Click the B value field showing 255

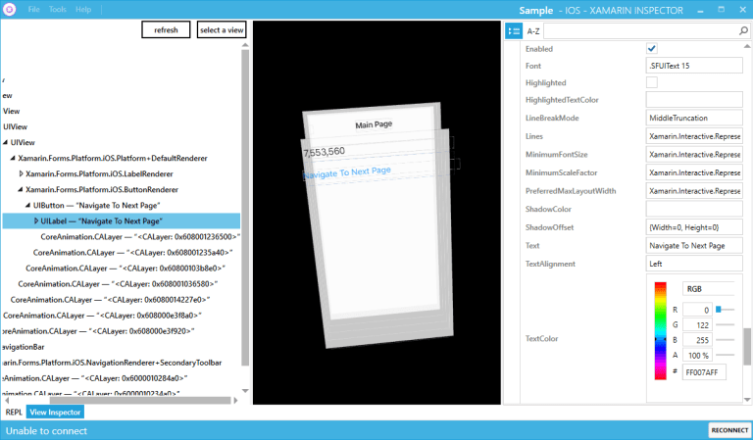(x=697, y=340)
